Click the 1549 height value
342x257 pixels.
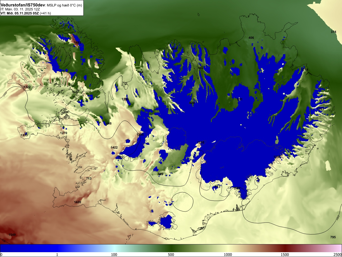point(12,235)
